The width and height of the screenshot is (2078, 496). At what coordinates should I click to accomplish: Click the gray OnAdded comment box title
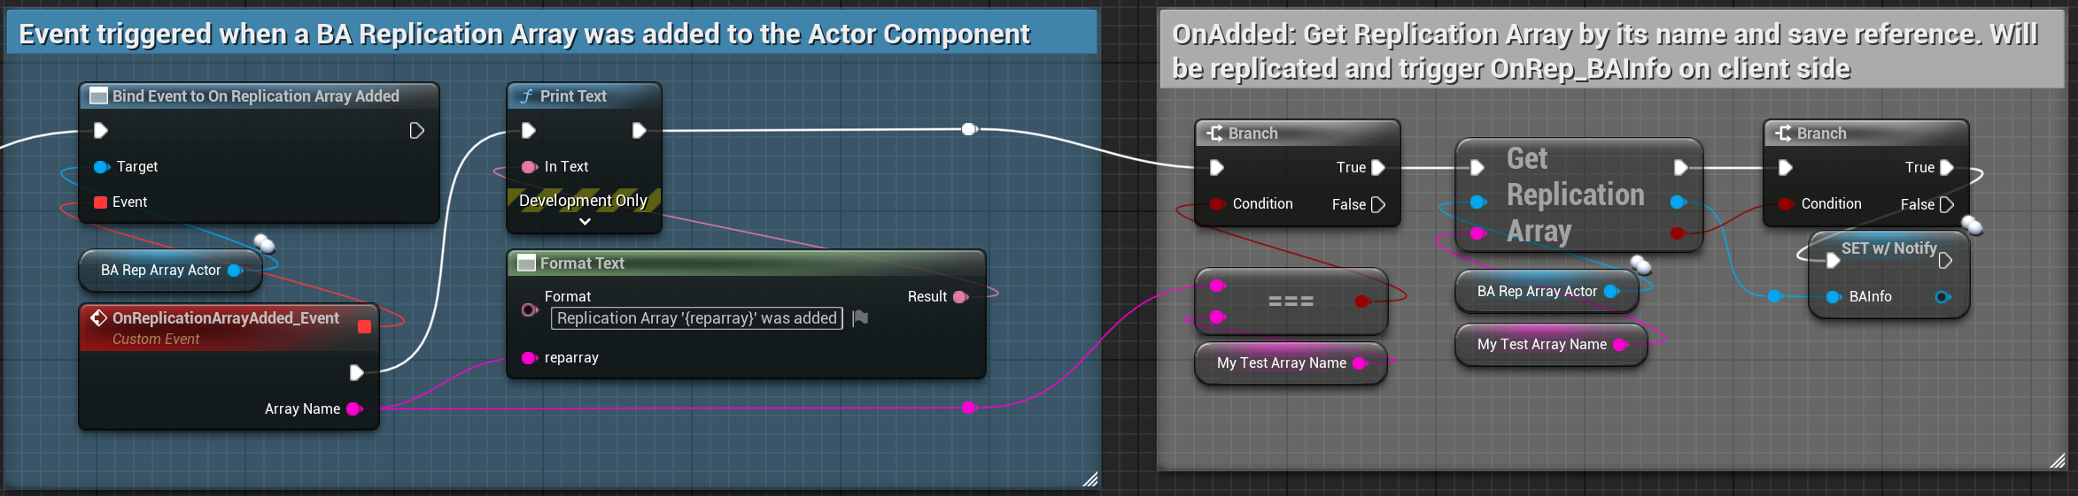point(1605,51)
